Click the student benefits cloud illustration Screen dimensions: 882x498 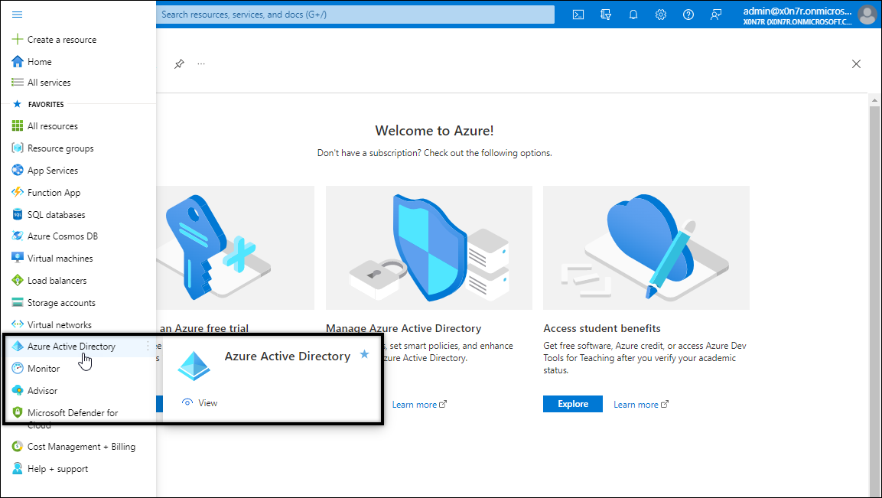pos(646,248)
